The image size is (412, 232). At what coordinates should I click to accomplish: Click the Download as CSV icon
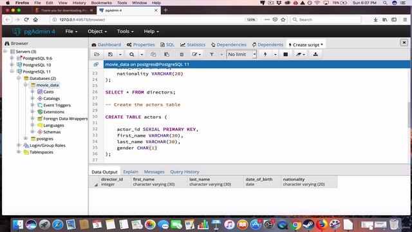point(315,54)
